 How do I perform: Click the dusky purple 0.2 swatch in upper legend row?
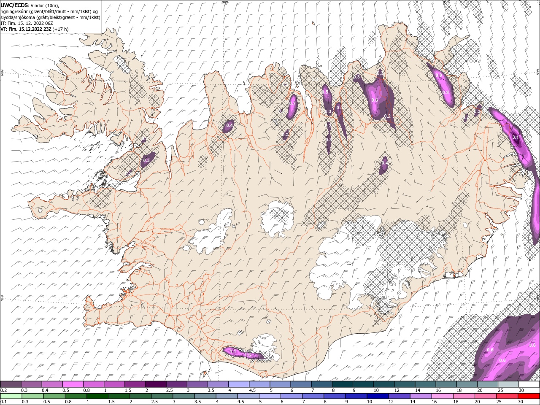coord(11,384)
